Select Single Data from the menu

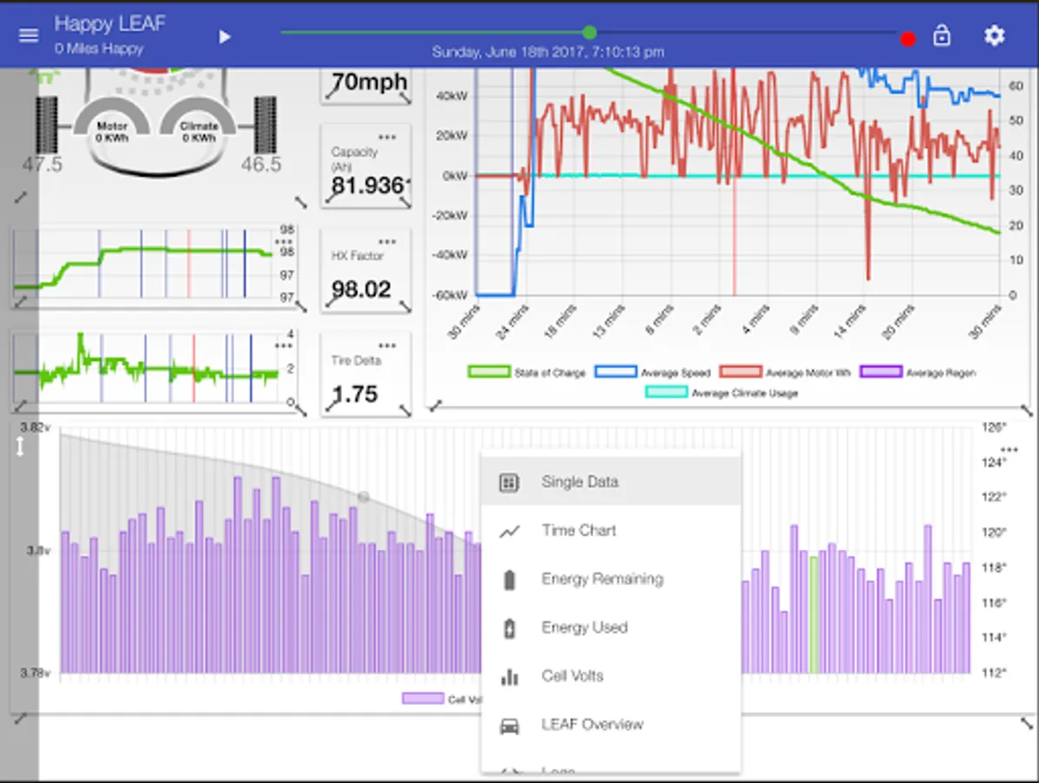610,482
